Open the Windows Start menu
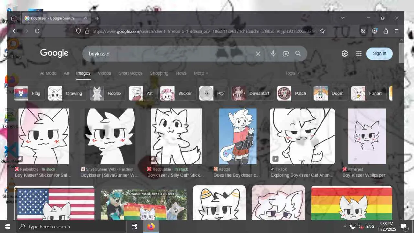 (x=8, y=227)
